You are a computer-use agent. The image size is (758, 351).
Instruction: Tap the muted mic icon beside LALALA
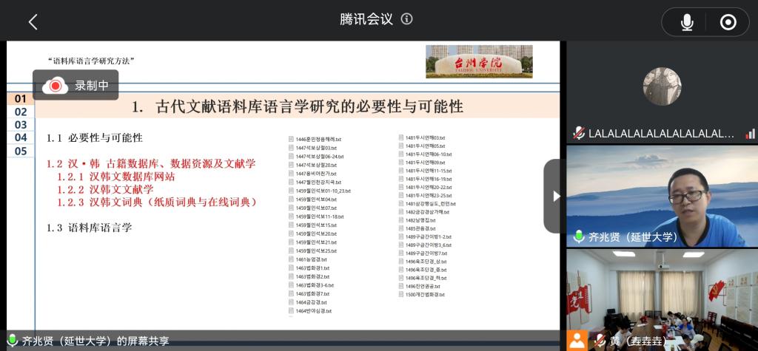point(579,134)
